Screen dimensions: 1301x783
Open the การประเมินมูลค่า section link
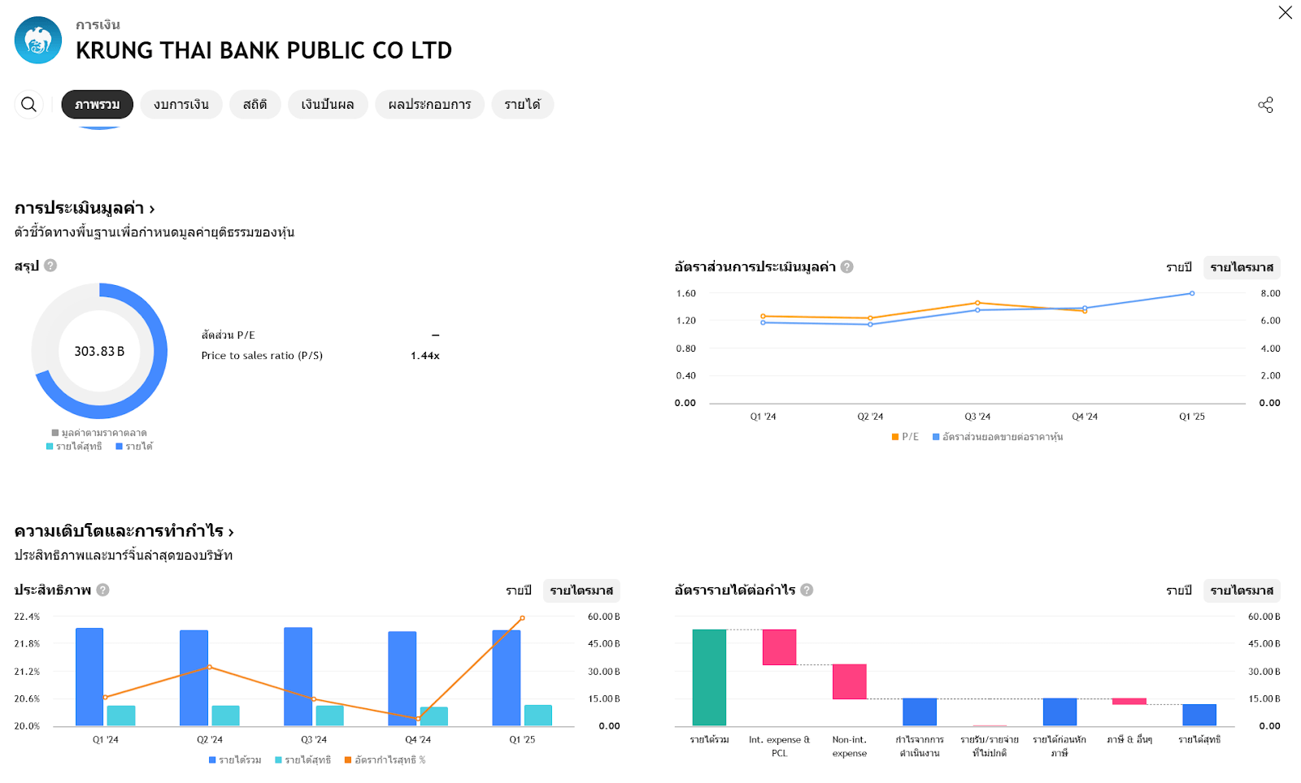85,208
